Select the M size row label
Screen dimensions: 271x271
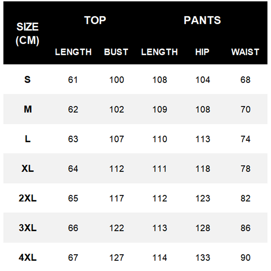pos(27,109)
